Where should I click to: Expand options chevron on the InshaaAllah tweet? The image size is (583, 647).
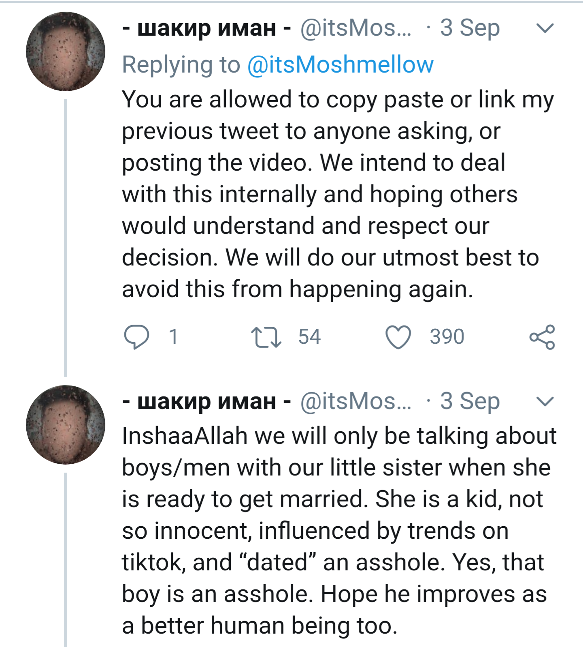[545, 401]
